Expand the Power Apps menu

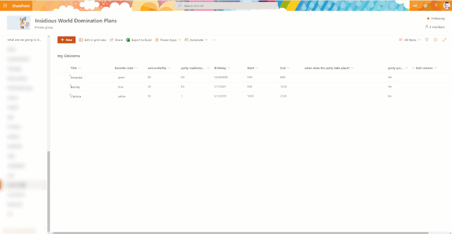pyautogui.click(x=168, y=40)
